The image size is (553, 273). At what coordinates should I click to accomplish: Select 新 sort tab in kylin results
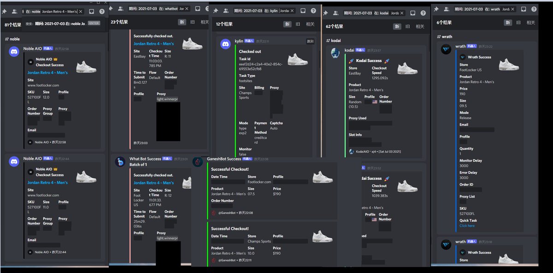[x=288, y=24]
